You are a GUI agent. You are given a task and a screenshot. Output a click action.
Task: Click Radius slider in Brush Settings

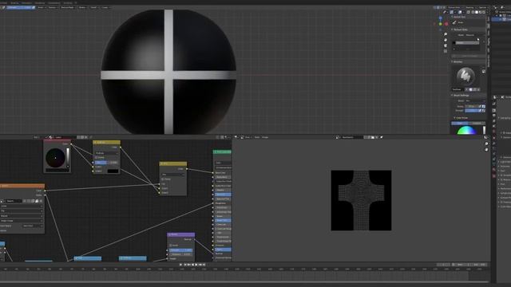(471, 106)
